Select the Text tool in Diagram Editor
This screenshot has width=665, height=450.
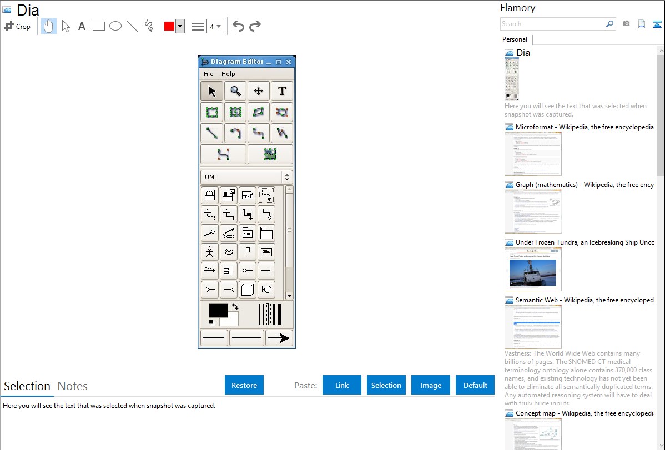[x=281, y=91]
